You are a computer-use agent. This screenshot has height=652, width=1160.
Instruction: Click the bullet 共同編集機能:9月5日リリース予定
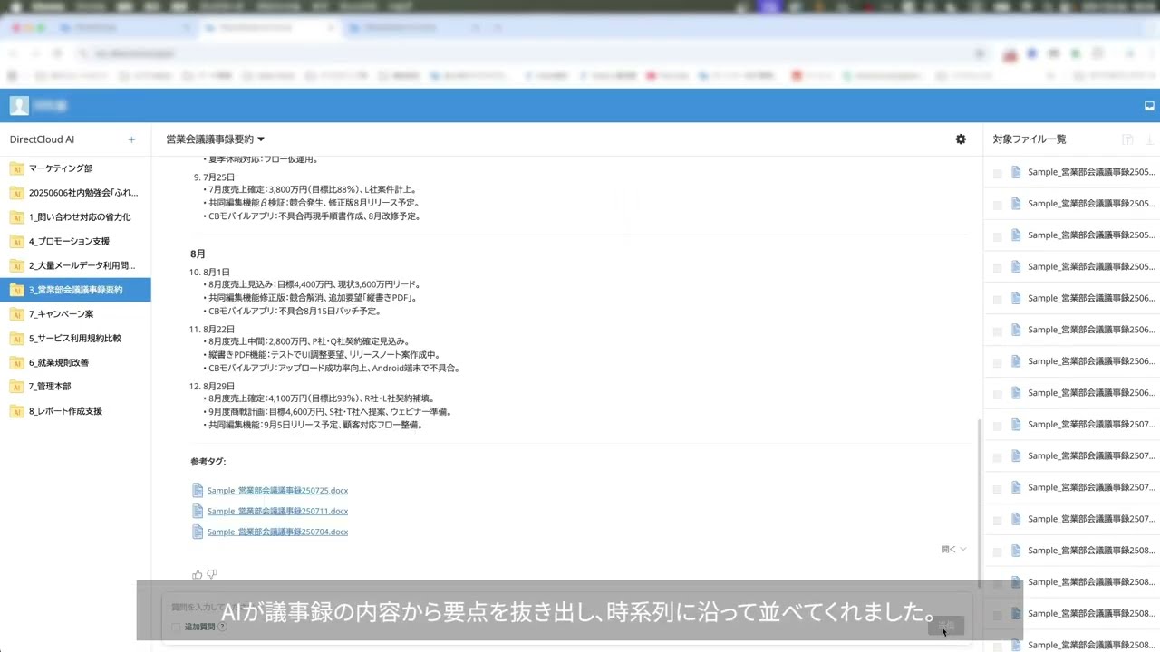tap(314, 425)
